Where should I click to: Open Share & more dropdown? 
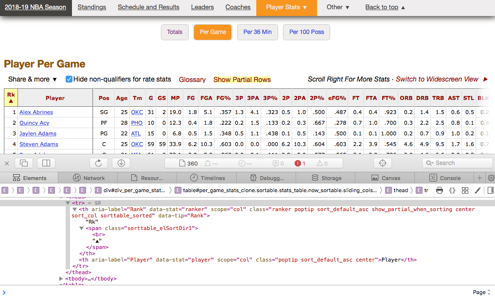point(32,80)
